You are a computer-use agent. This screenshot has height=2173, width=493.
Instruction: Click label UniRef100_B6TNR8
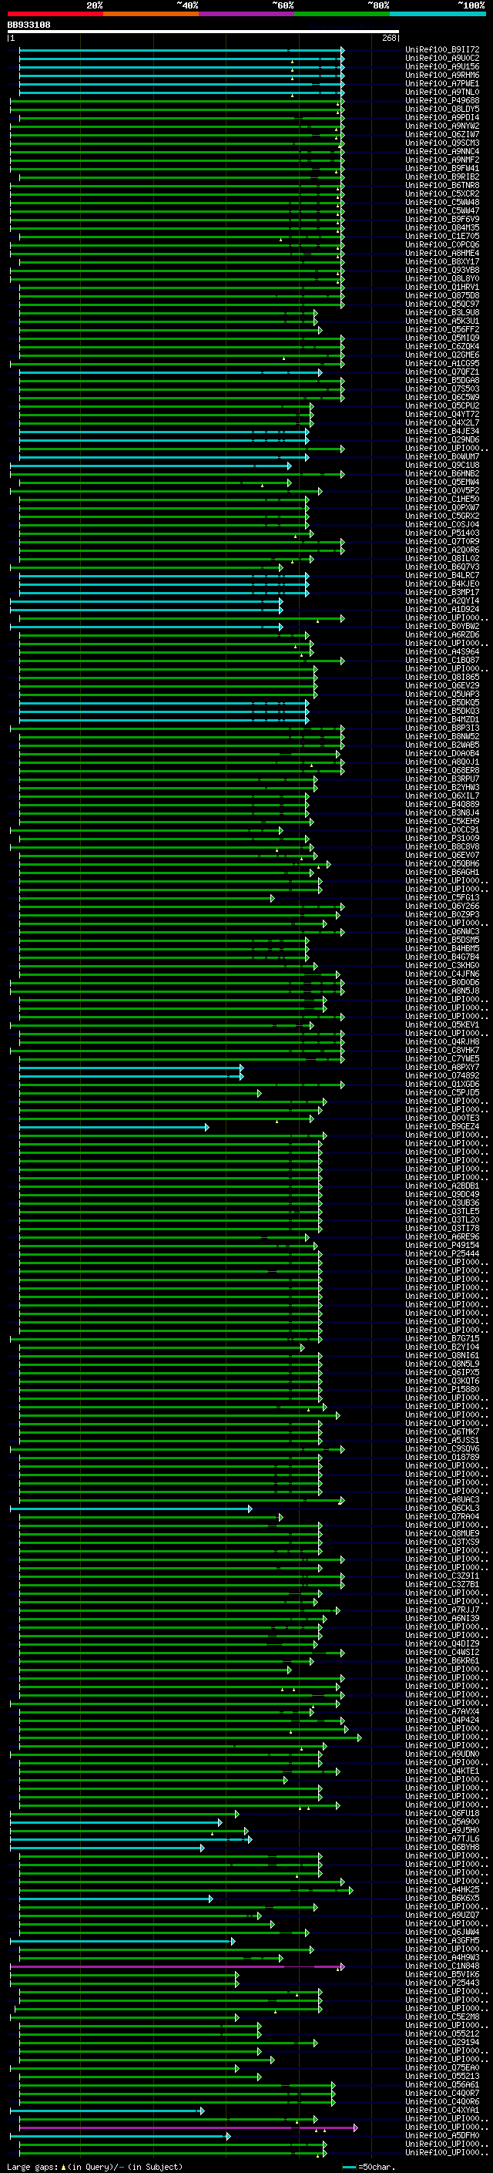coord(442,185)
